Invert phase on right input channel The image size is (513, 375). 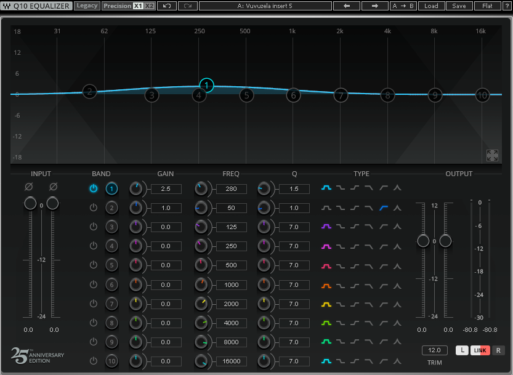(54, 187)
